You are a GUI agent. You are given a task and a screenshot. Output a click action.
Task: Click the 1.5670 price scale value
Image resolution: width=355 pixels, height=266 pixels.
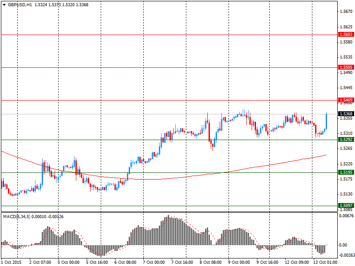click(x=347, y=12)
